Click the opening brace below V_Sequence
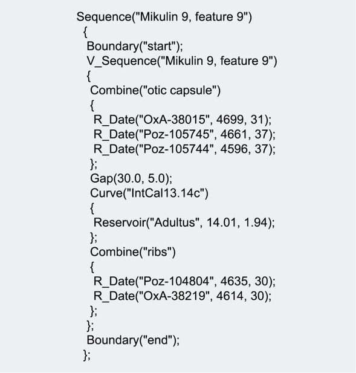This screenshot has height=373, width=356. (89, 76)
